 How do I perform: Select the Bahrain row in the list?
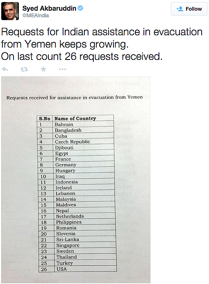pyautogui.click(x=75, y=124)
